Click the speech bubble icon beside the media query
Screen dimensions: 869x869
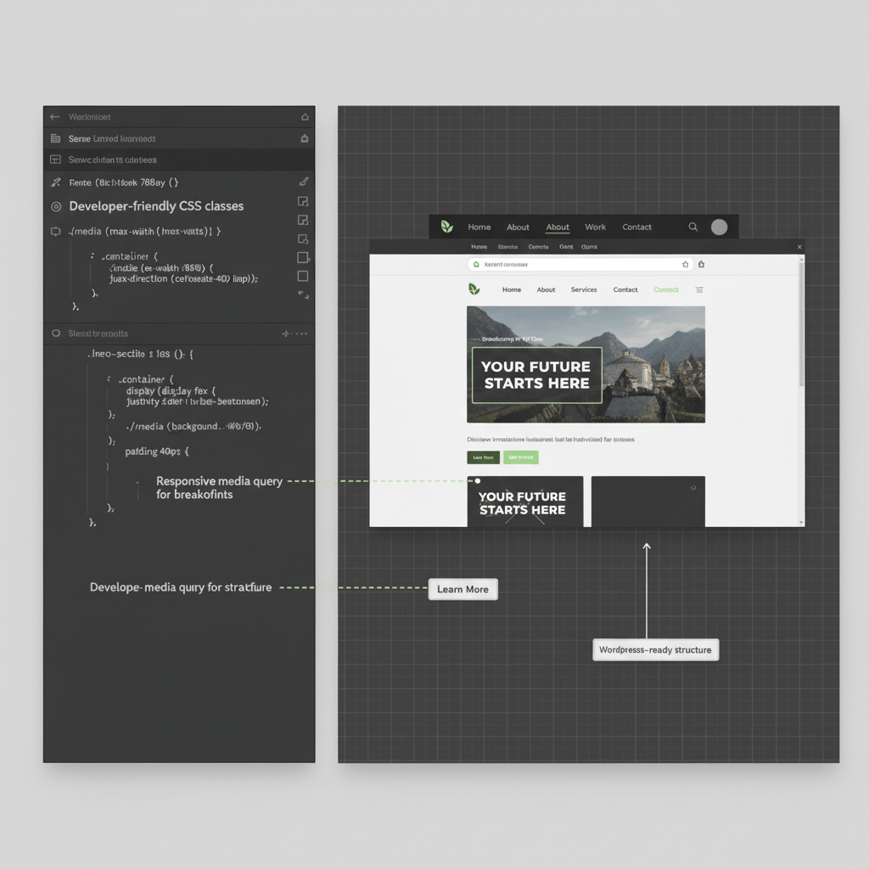56,231
